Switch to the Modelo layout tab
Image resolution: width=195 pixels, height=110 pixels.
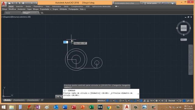click(7, 100)
